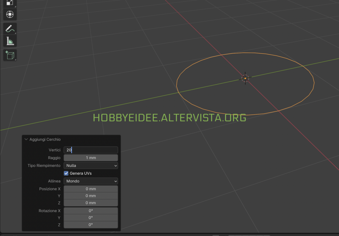Click the Posizione Y value field
This screenshot has height=236, width=339.
[91, 196]
